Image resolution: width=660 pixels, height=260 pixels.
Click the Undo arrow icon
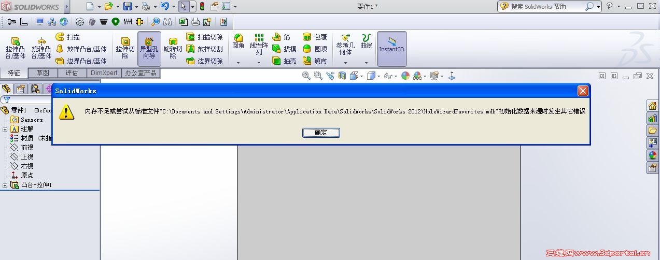[x=165, y=6]
